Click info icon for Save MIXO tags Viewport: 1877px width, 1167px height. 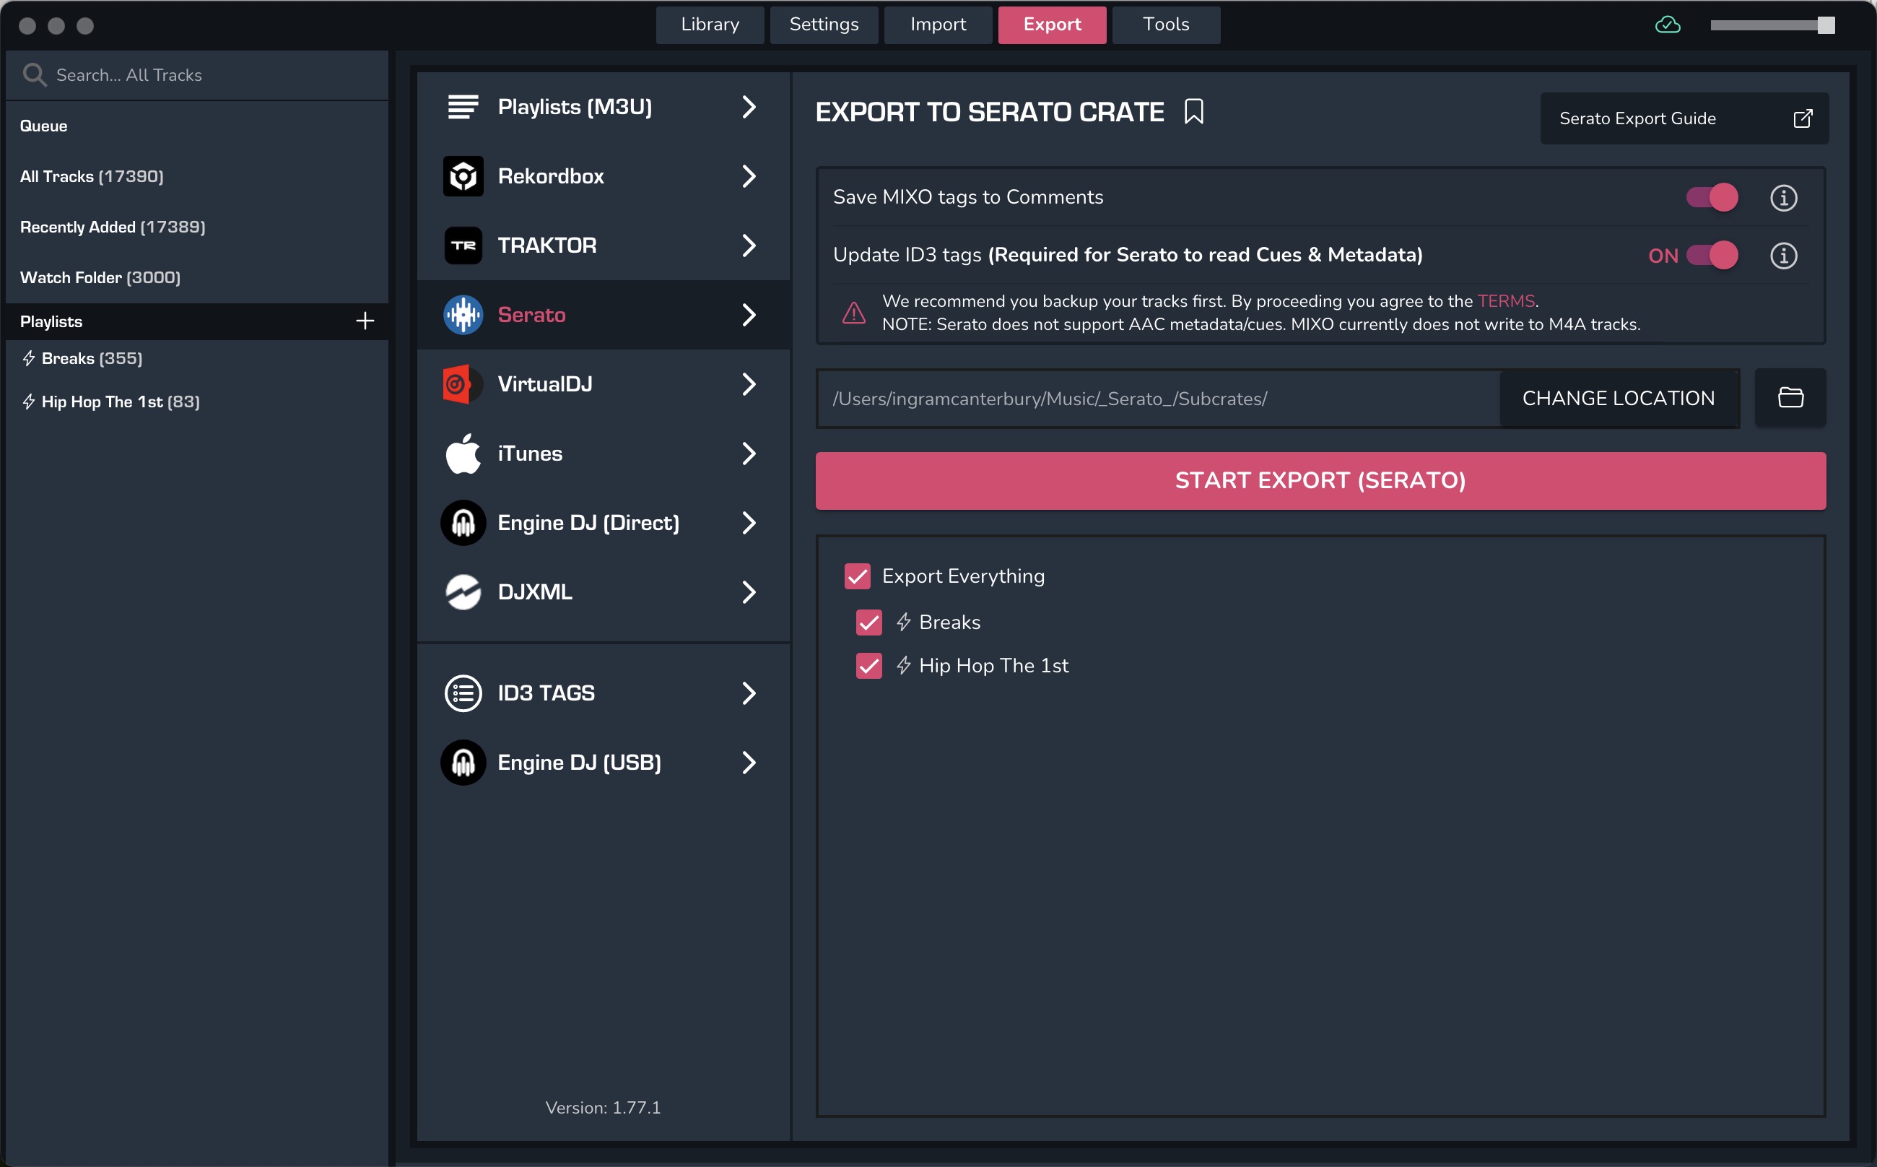(1783, 198)
